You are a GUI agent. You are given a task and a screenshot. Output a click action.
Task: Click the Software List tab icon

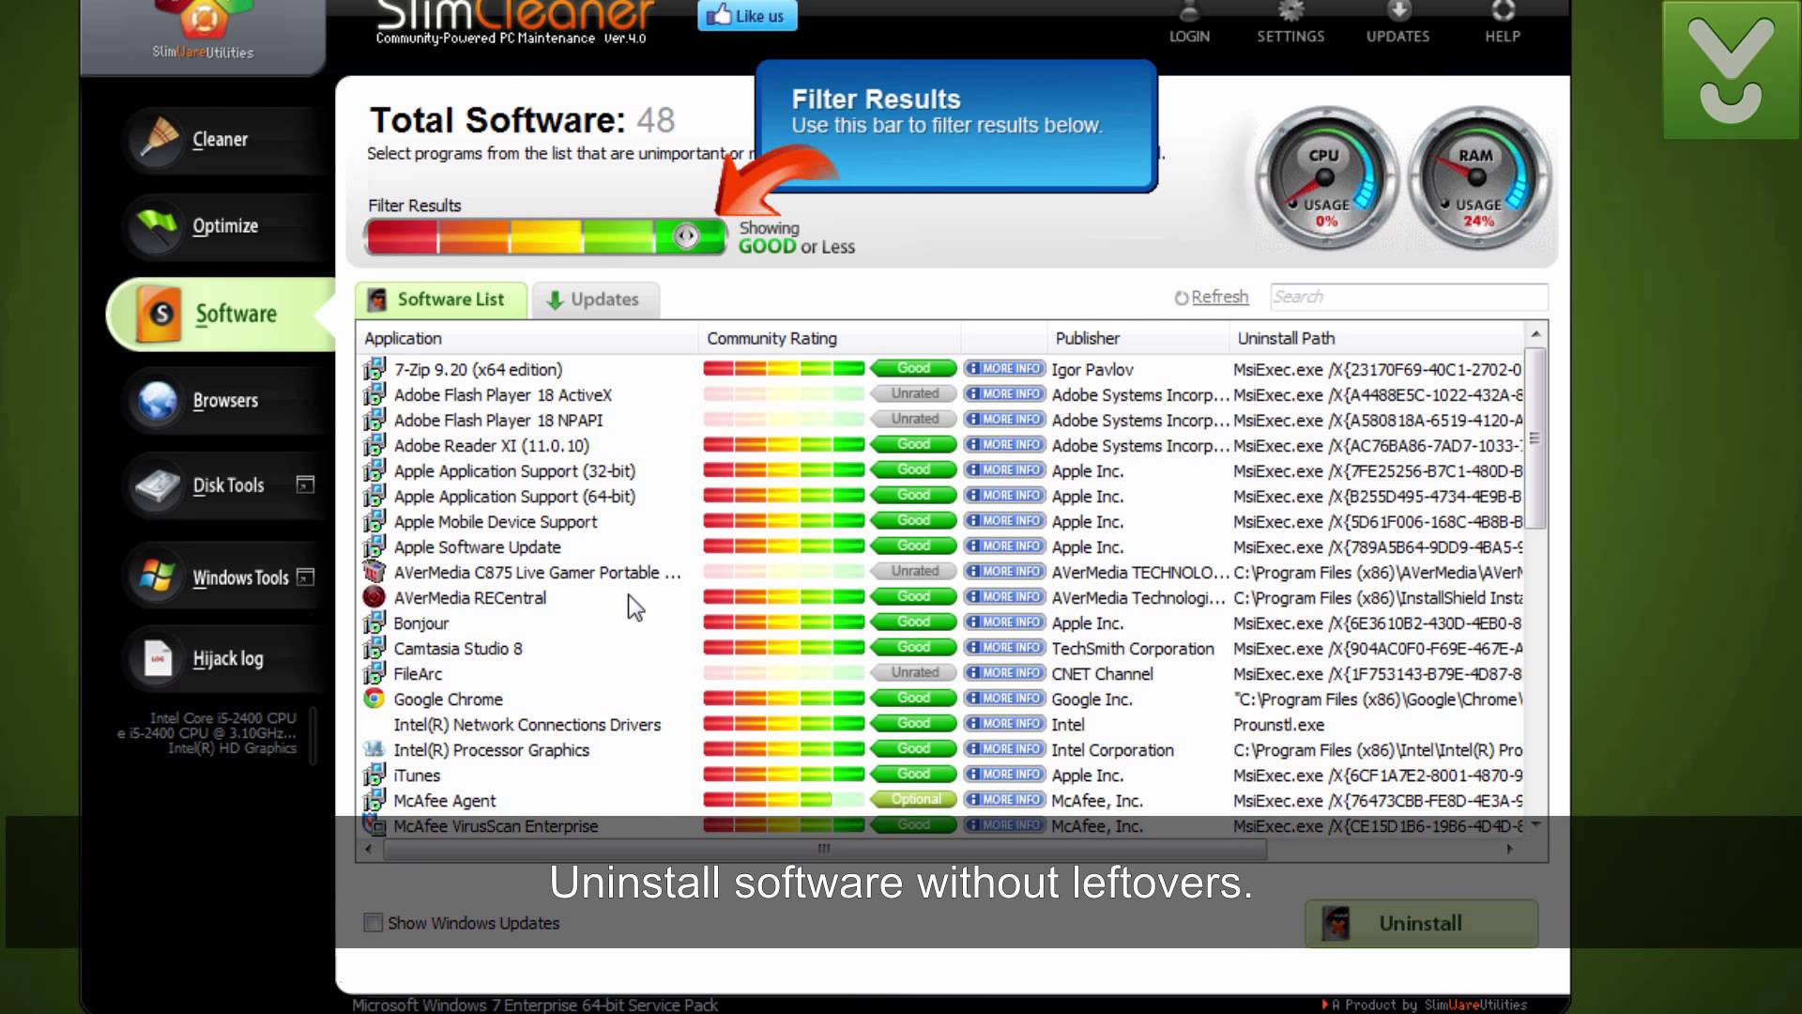pos(377,300)
